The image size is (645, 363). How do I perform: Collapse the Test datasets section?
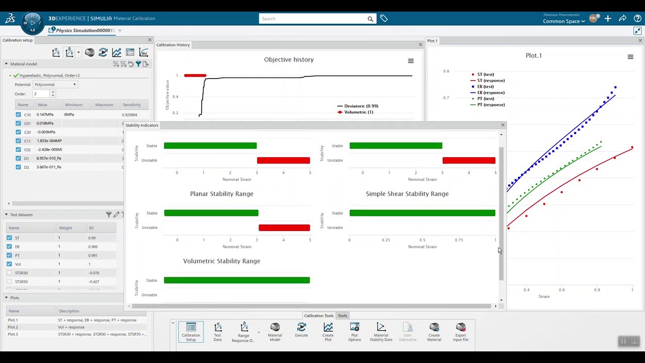tap(6, 215)
